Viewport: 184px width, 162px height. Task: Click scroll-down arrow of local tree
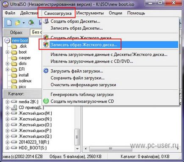click(77, 149)
